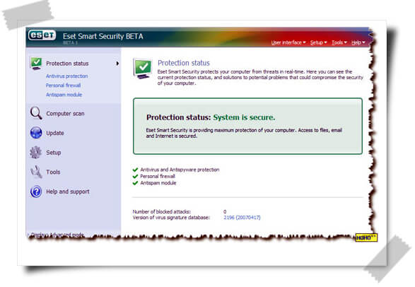This screenshot has height=287, width=415.
Task: Open the Update globe icon
Action: pos(36,133)
